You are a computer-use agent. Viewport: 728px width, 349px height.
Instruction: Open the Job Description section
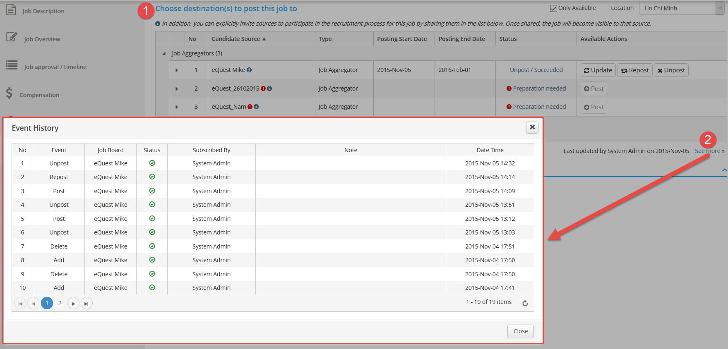pyautogui.click(x=43, y=11)
